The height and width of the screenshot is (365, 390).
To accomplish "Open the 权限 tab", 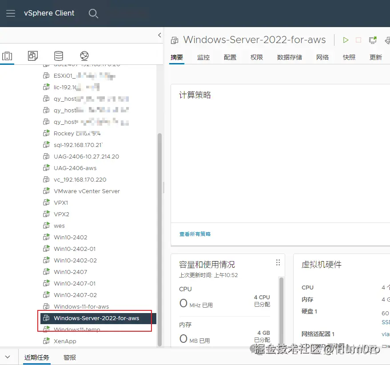I will tap(257, 57).
